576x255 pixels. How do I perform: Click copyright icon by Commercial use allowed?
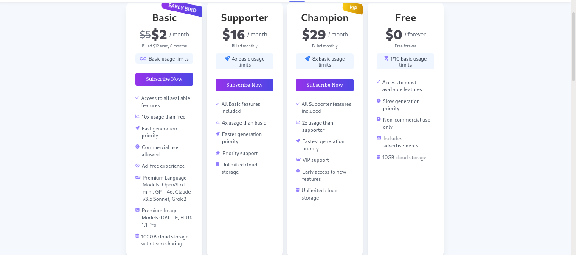[x=138, y=147]
